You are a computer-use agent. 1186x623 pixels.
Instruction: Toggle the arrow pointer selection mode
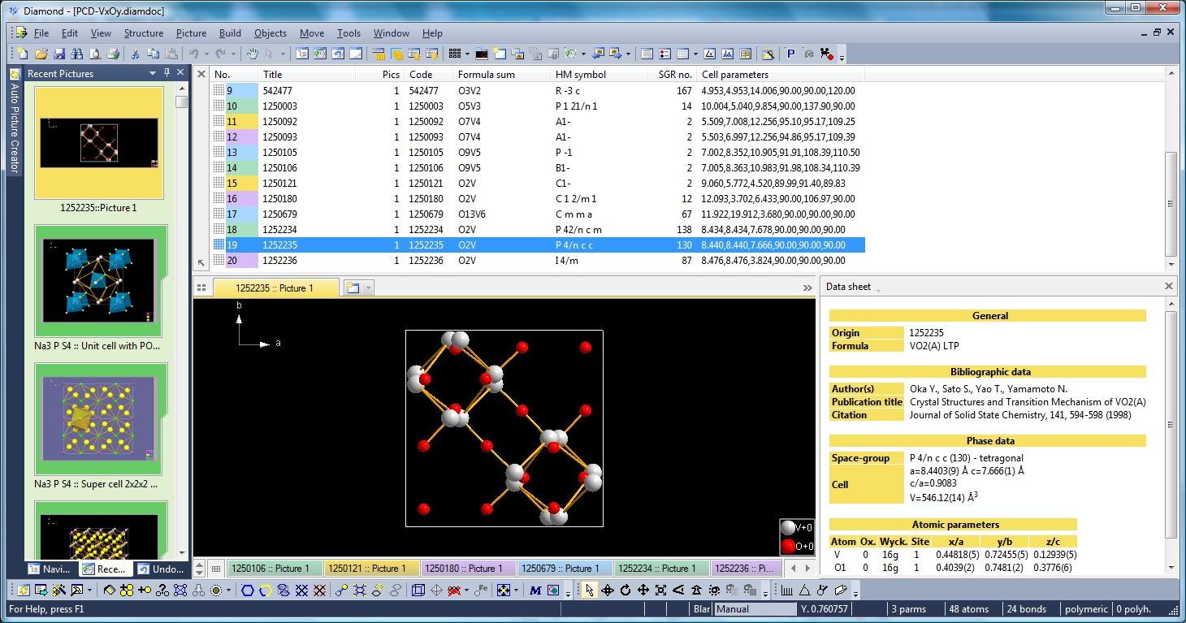coord(589,590)
